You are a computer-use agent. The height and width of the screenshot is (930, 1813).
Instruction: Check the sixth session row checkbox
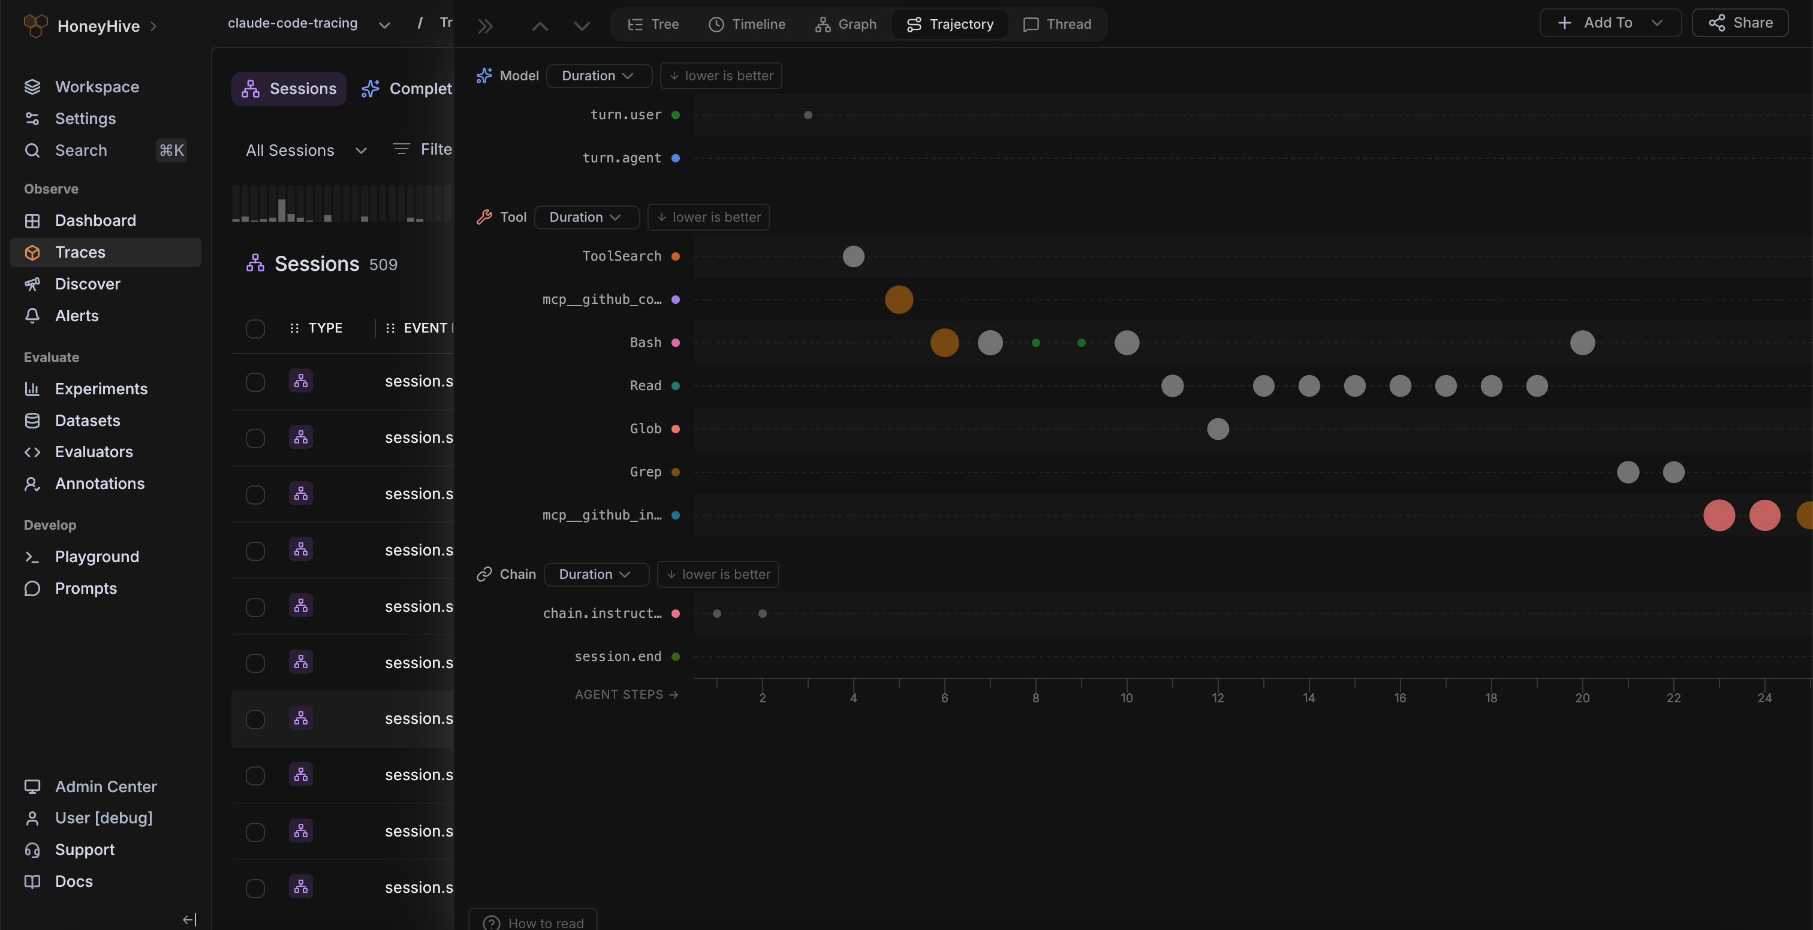(255, 663)
